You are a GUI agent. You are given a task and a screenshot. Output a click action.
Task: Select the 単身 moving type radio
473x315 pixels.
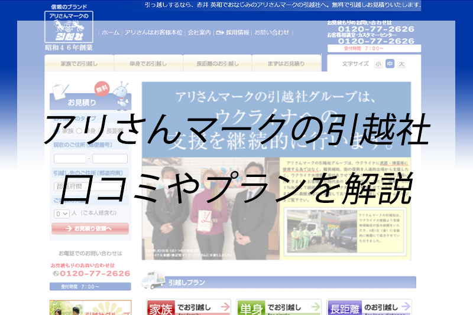coord(79,131)
